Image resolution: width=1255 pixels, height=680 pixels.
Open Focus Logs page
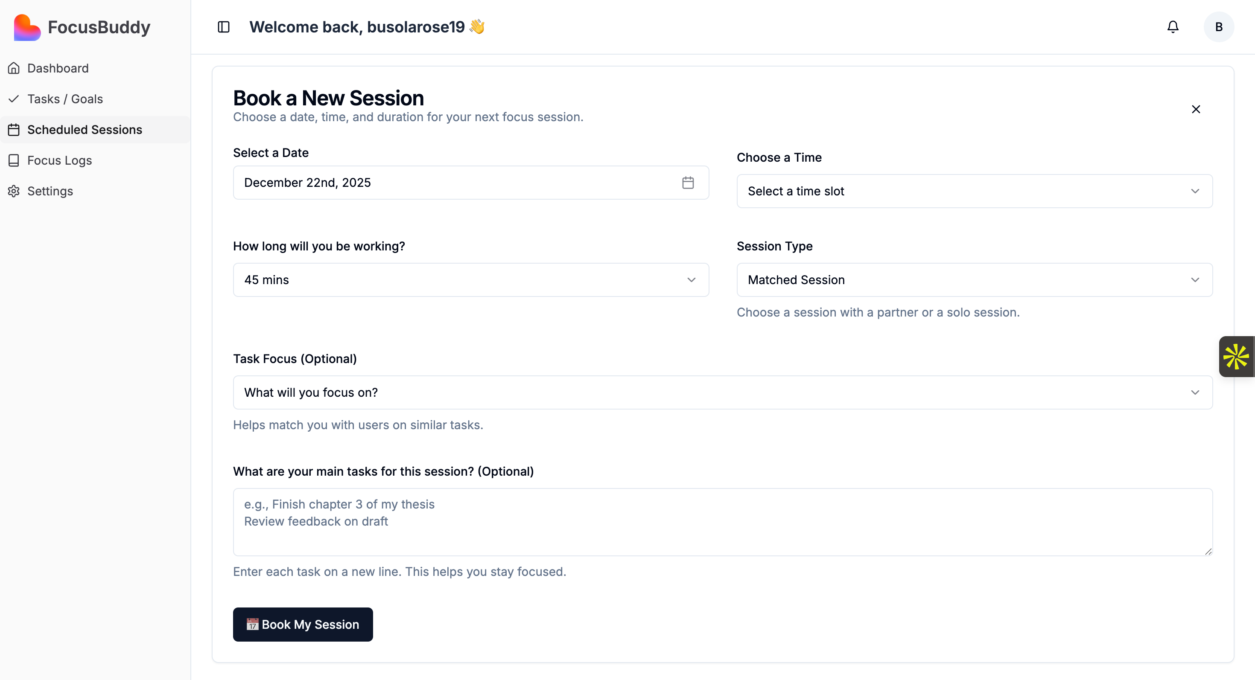tap(59, 160)
